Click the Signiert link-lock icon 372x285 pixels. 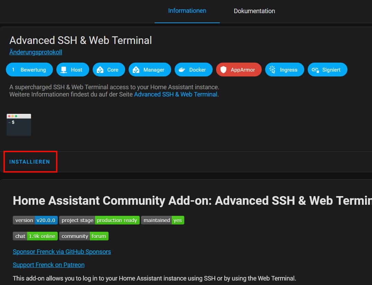[315, 70]
